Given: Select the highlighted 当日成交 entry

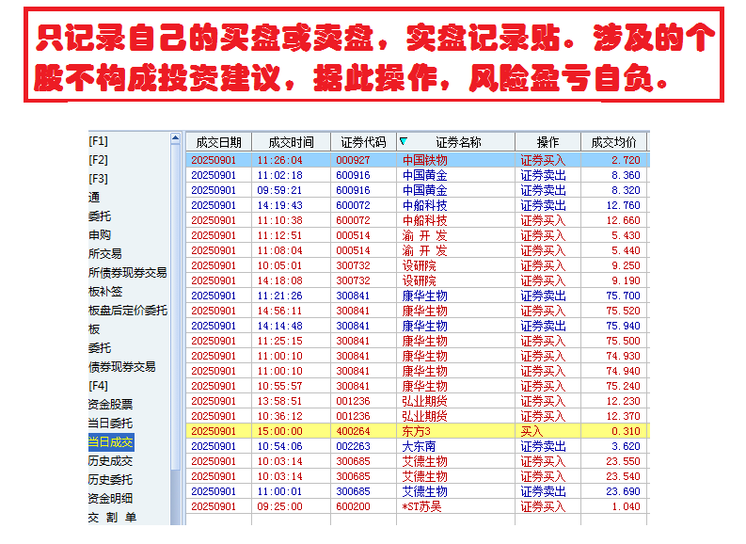Looking at the screenshot, I should [111, 442].
